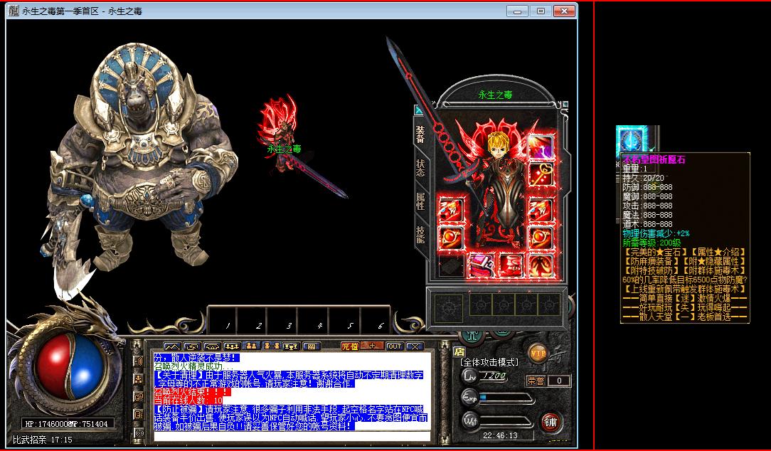Viewport: 771px width, 451px height.
Task: Click the 充值 recharge button
Action: pyautogui.click(x=350, y=346)
